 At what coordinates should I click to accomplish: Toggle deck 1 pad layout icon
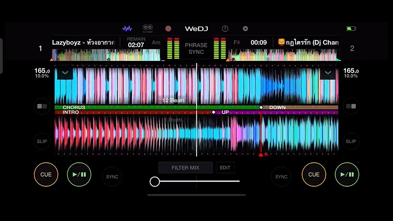(42, 106)
